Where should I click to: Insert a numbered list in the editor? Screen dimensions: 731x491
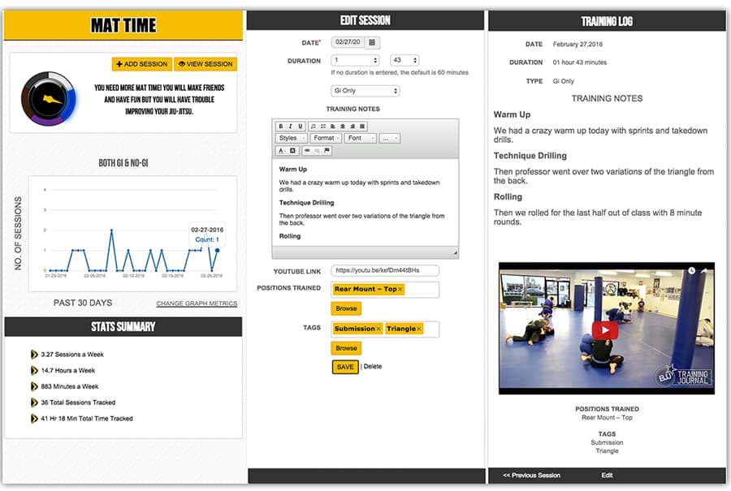[x=312, y=126]
